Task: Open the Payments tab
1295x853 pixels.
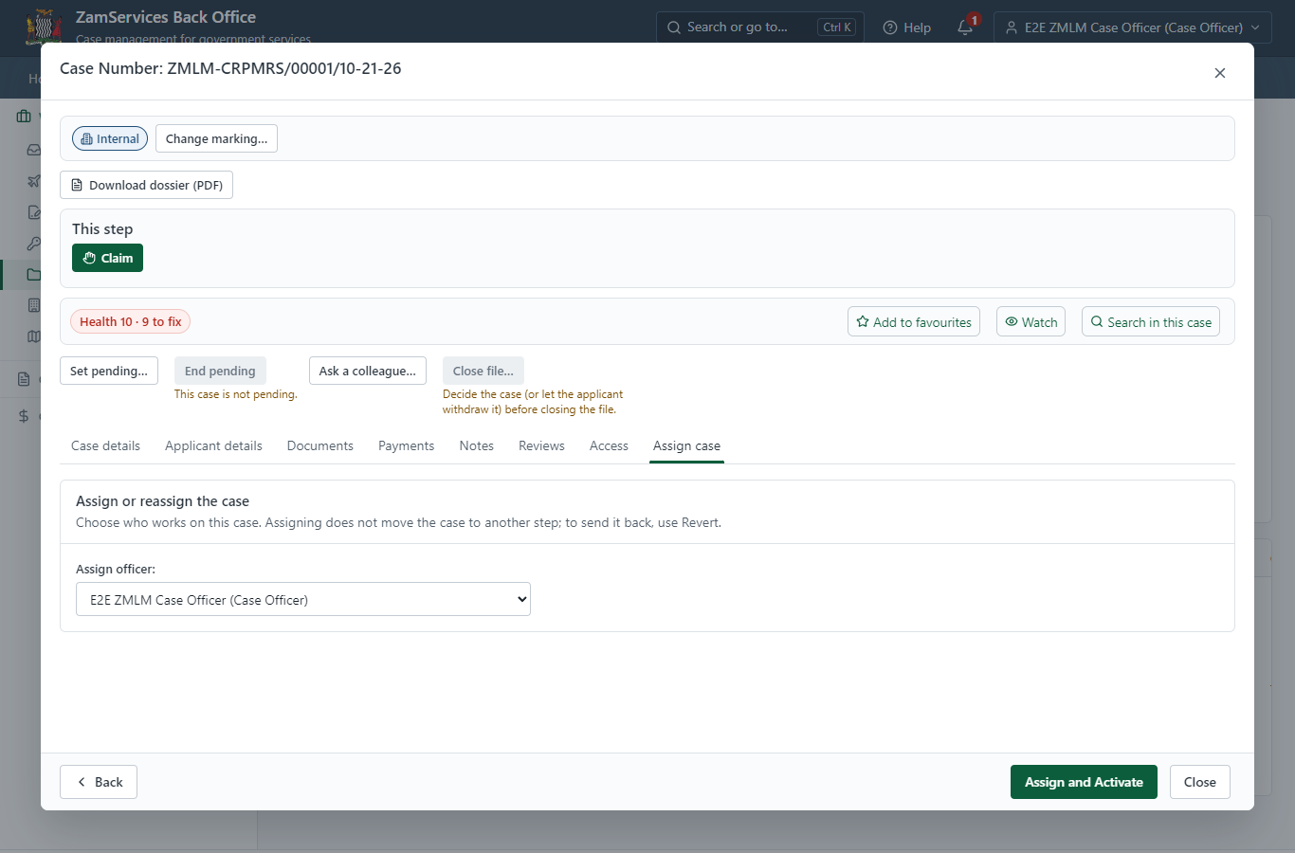Action: coord(406,445)
